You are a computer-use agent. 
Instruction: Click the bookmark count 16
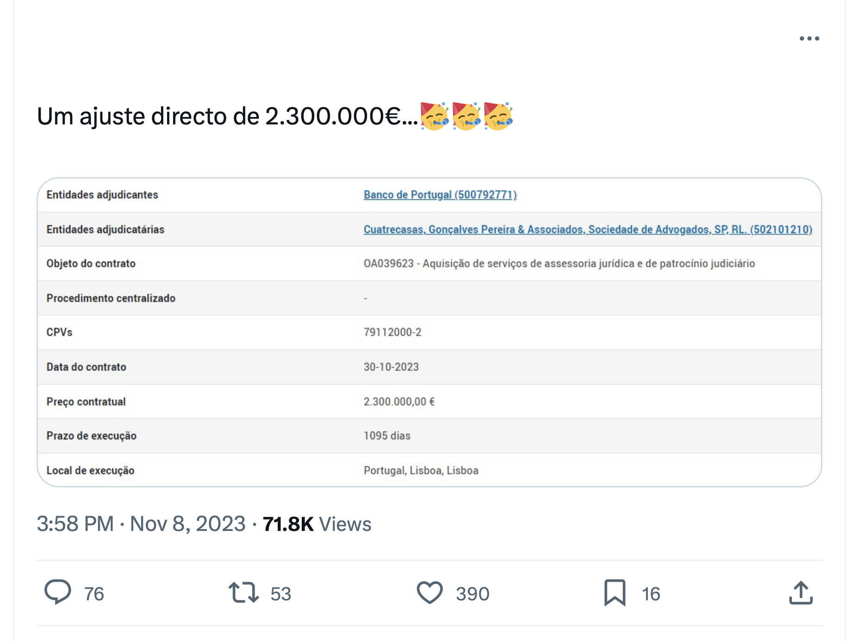tap(651, 594)
